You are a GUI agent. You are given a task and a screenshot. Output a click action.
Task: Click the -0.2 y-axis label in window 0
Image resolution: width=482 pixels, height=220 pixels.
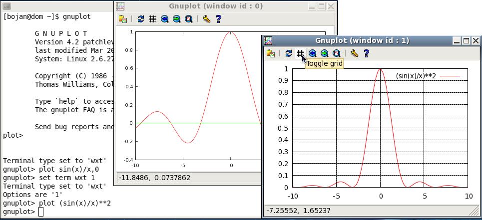coord(128,142)
